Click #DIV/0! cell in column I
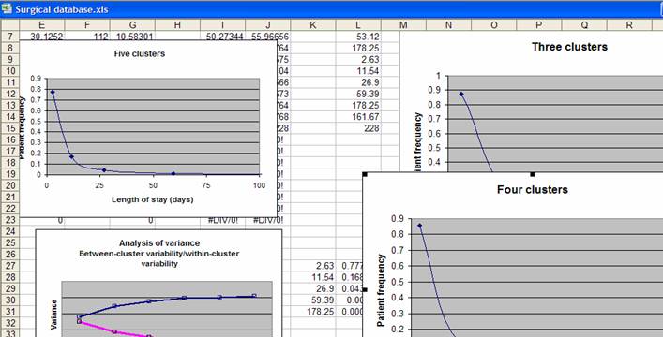The height and width of the screenshot is (337, 663). 223,220
